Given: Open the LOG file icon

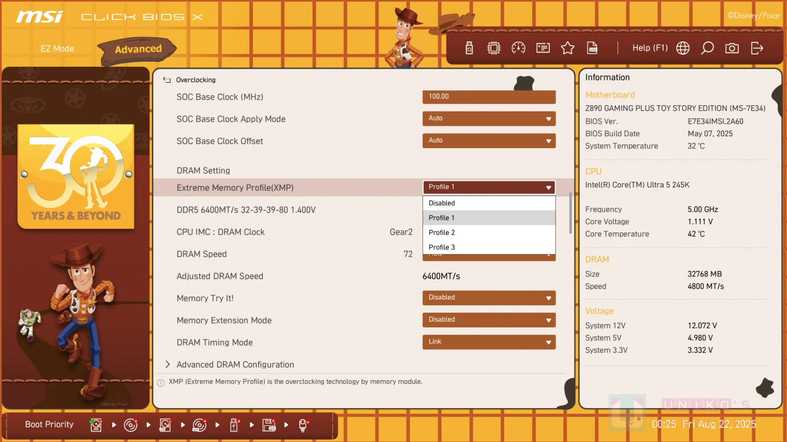Looking at the screenshot, I should 592,48.
